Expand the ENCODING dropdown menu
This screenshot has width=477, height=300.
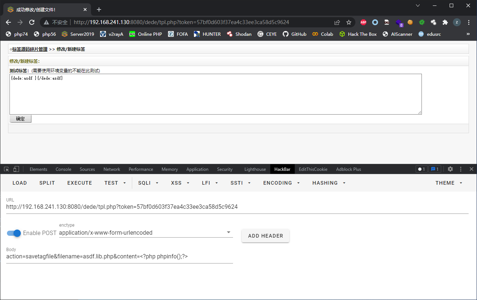tap(282, 183)
